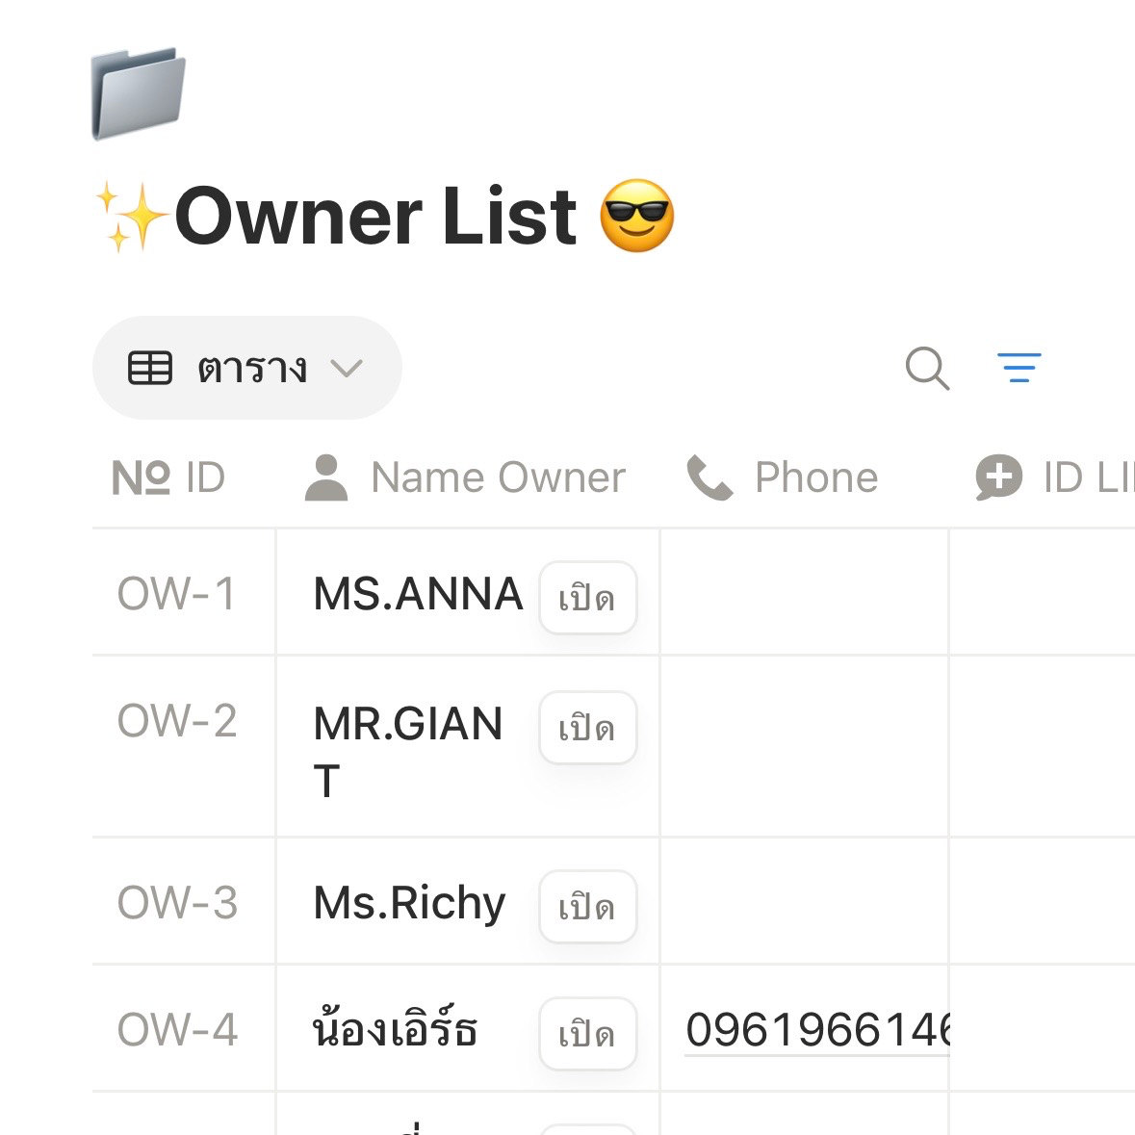
Task: Click the person icon for Name Owner
Action: [326, 477]
